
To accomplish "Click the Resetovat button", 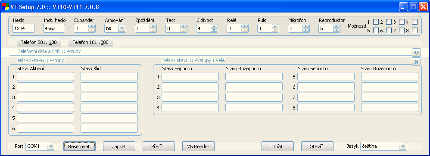I will click(x=80, y=147).
